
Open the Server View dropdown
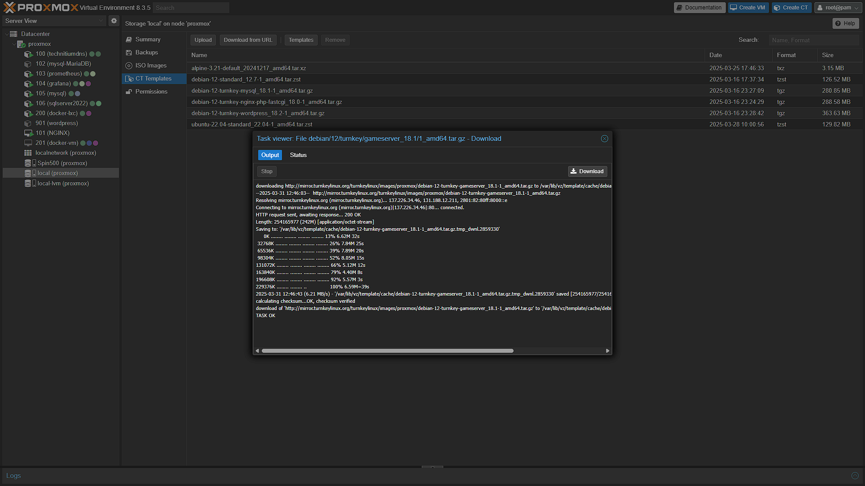(54, 21)
